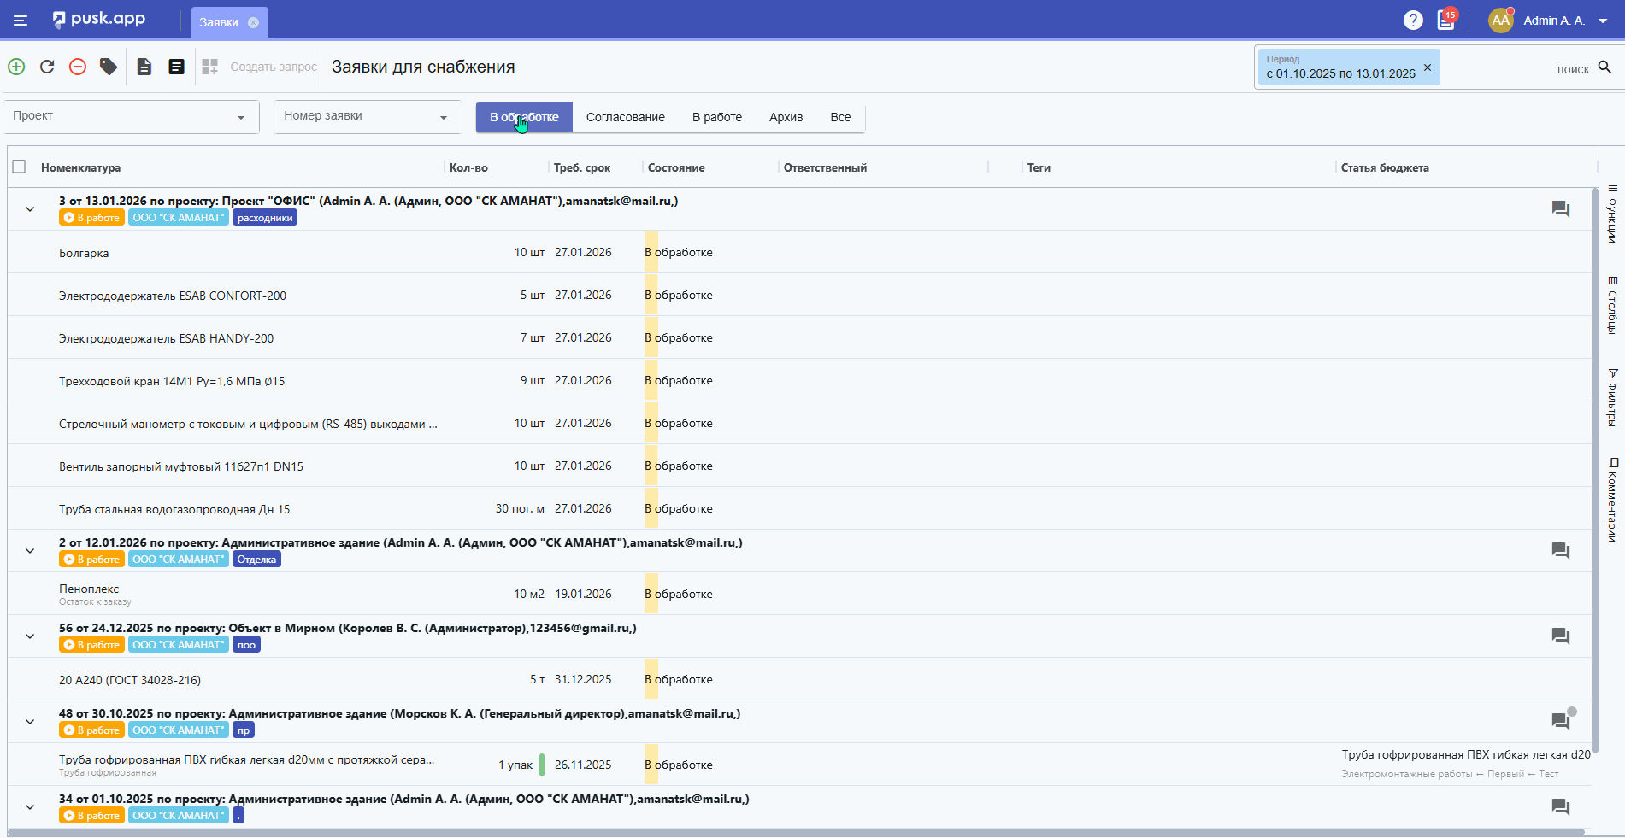The width and height of the screenshot is (1625, 838).
Task: Open notifications with 15 badge
Action: pos(1446,20)
